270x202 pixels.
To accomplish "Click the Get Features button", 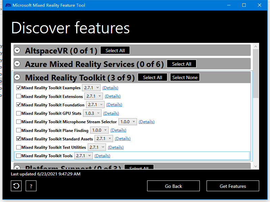I will tap(233, 186).
